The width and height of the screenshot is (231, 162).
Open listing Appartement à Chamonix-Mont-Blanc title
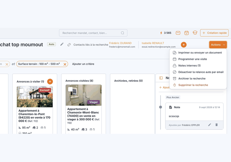click(83, 116)
